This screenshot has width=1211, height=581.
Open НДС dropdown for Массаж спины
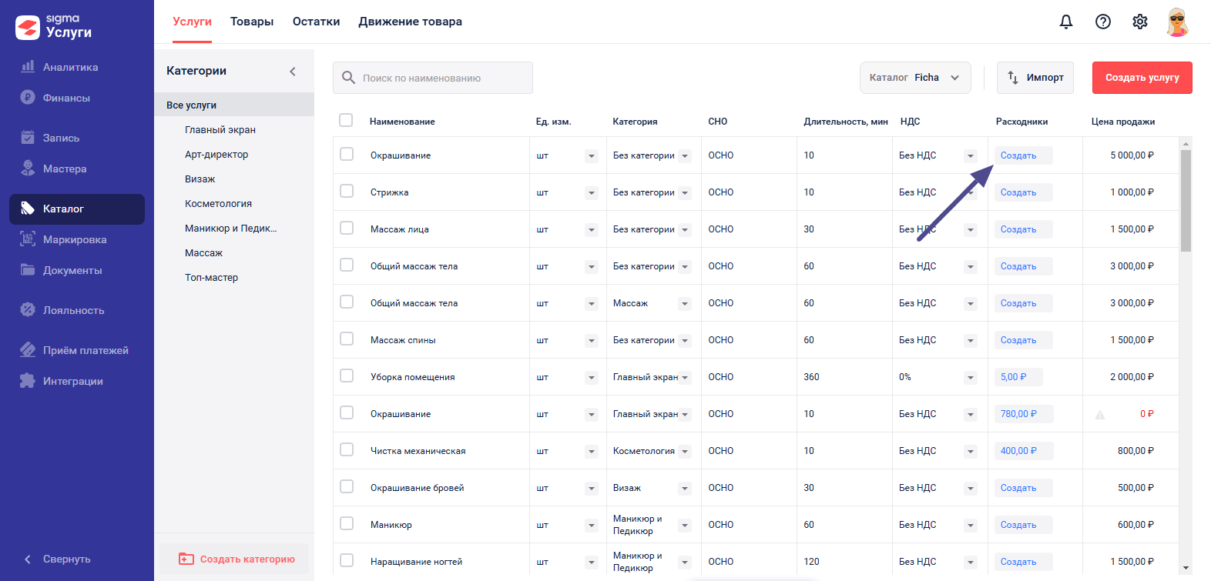[x=971, y=341]
